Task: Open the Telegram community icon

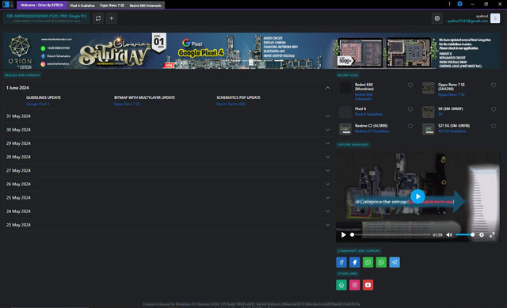Action: pyautogui.click(x=395, y=262)
